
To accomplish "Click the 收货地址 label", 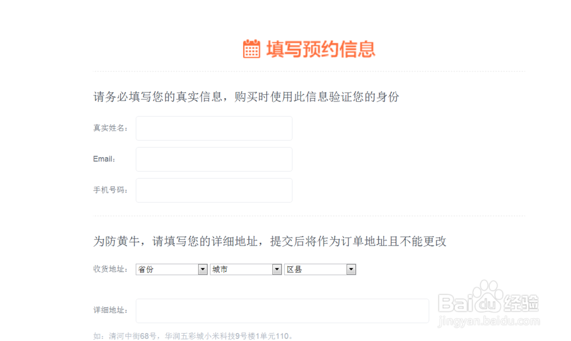I will [x=111, y=268].
